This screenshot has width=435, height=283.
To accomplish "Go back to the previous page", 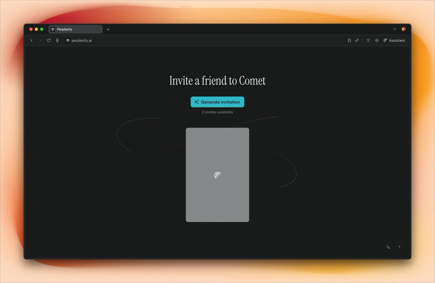I will [x=32, y=40].
